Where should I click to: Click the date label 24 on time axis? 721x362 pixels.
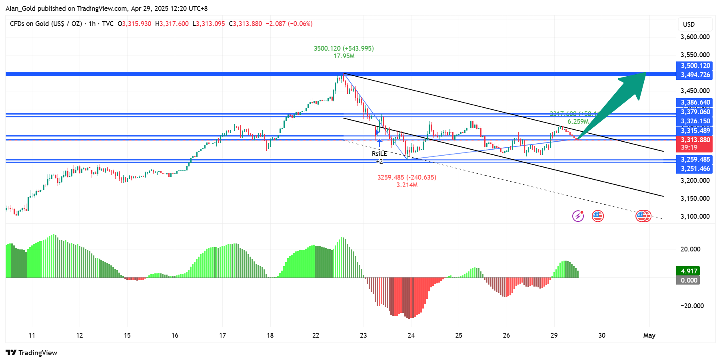coord(411,335)
